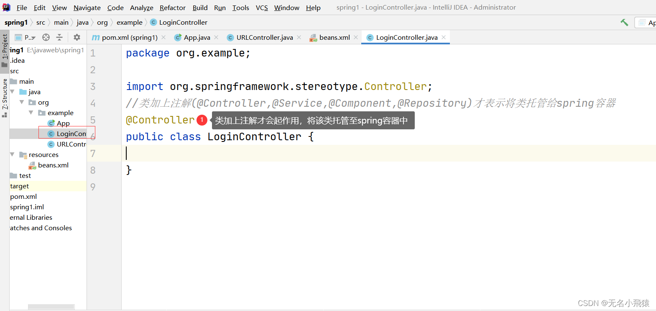The image size is (656, 311).
Task: Click the project panel horizontal scrollbar
Action: click(x=51, y=307)
